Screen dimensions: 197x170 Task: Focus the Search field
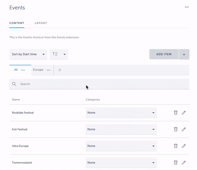tap(99, 84)
